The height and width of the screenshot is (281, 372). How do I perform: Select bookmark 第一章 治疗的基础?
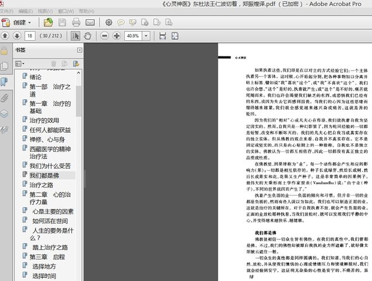point(50,107)
